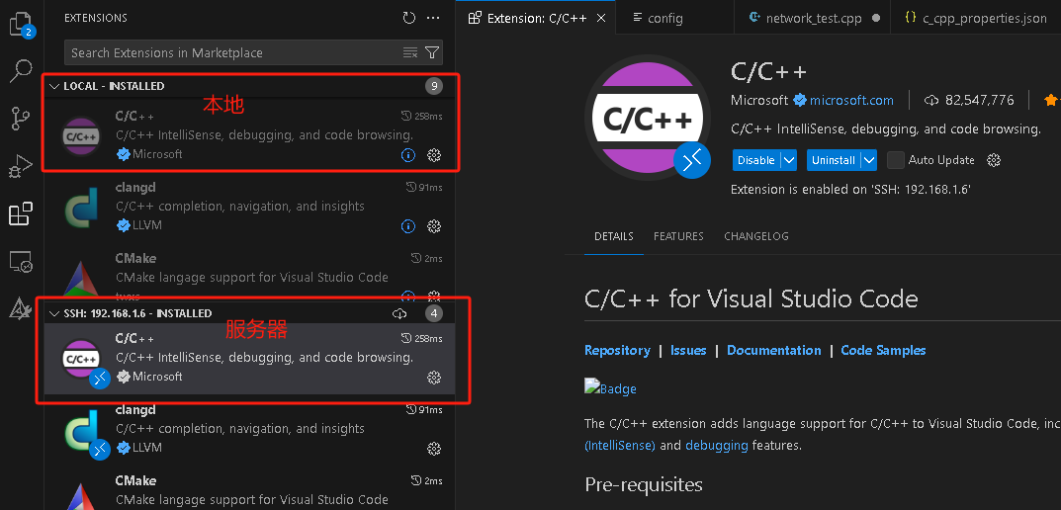Click the Uninstall button
The width and height of the screenshot is (1061, 510).
(x=834, y=160)
